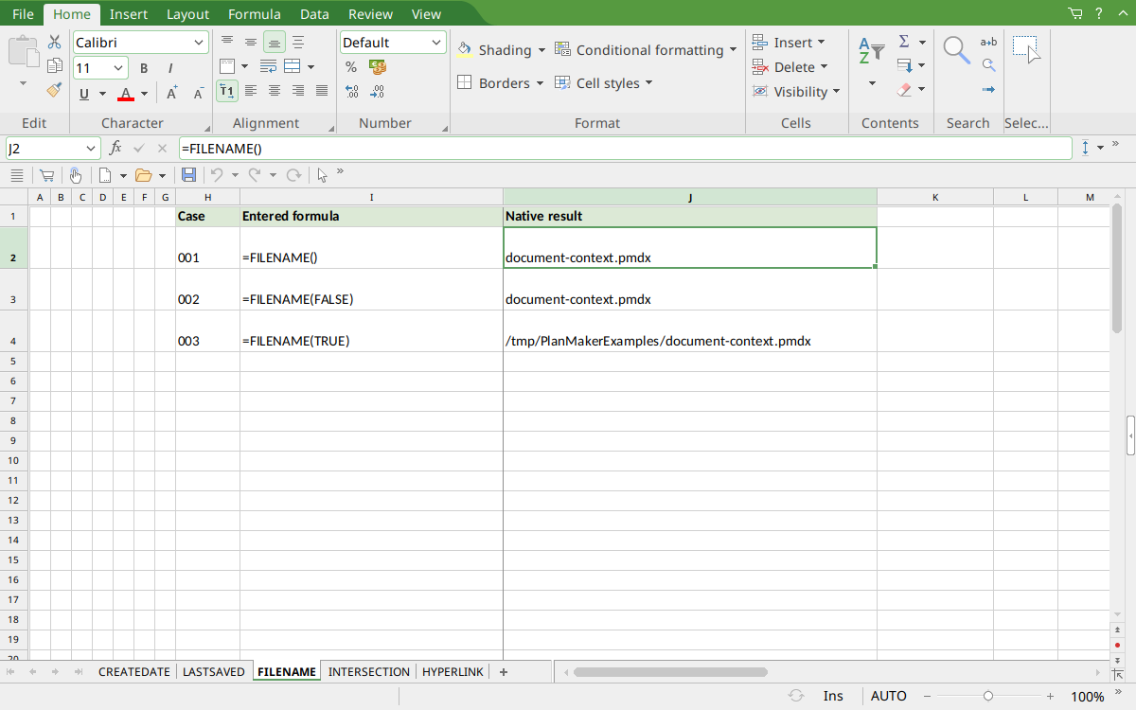This screenshot has width=1136, height=710.
Task: Click zoom in plus button
Action: coord(1051,696)
